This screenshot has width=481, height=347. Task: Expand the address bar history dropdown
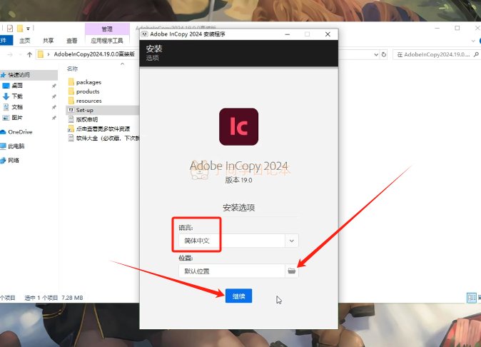tap(376, 54)
